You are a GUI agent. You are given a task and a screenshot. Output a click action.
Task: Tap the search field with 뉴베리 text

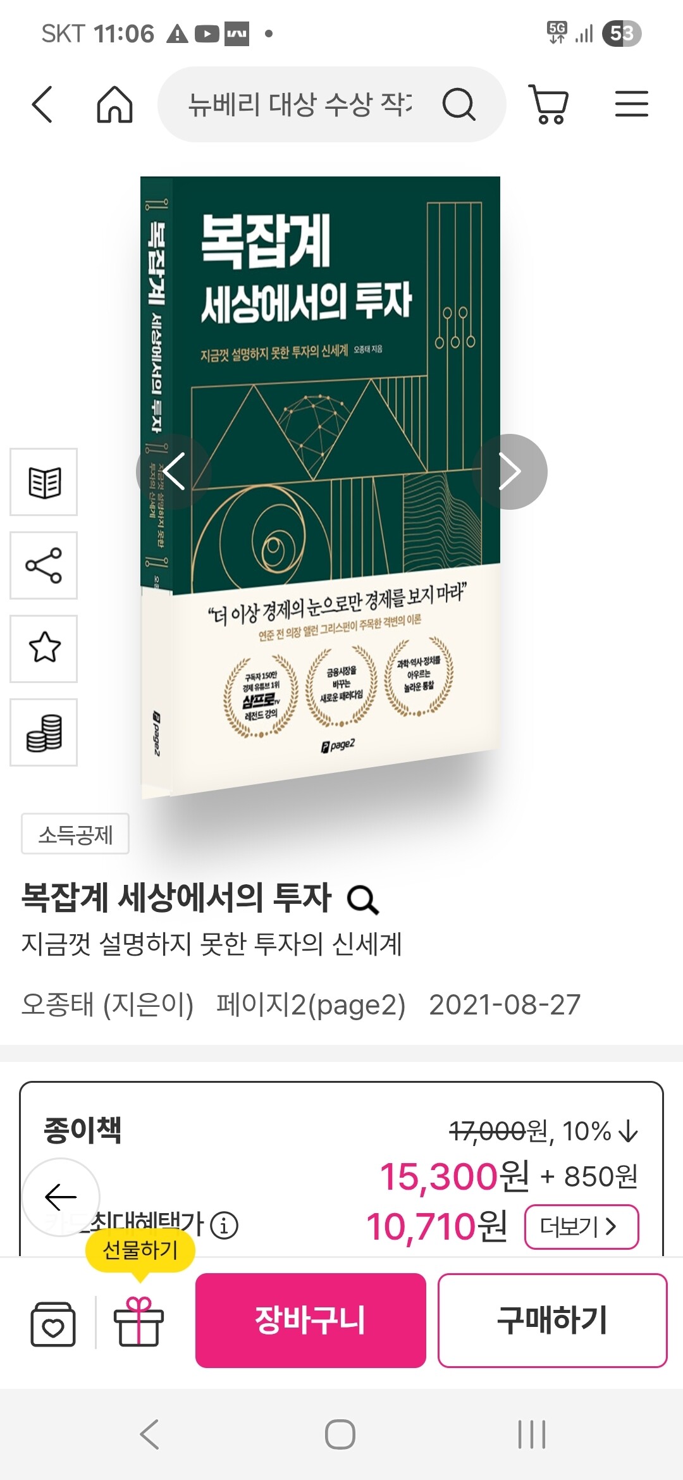point(300,104)
